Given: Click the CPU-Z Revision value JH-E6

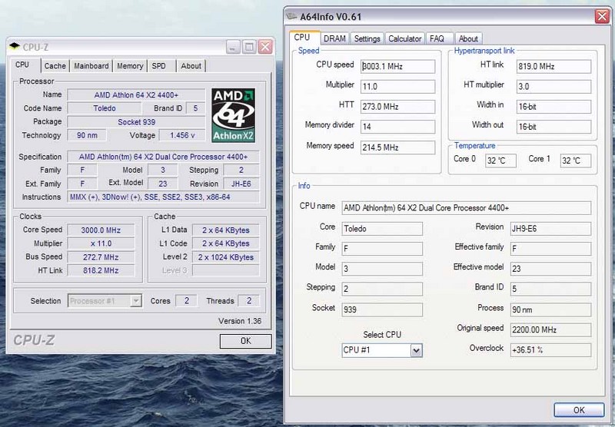Looking at the screenshot, I should (241, 184).
